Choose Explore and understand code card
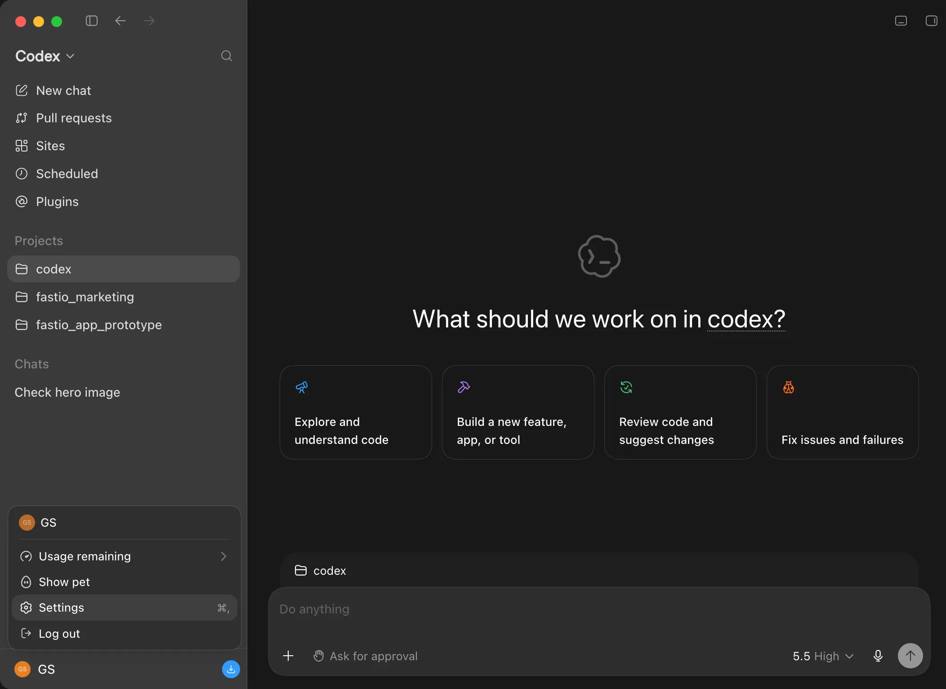Screen dimensions: 946x689 tap(356, 412)
